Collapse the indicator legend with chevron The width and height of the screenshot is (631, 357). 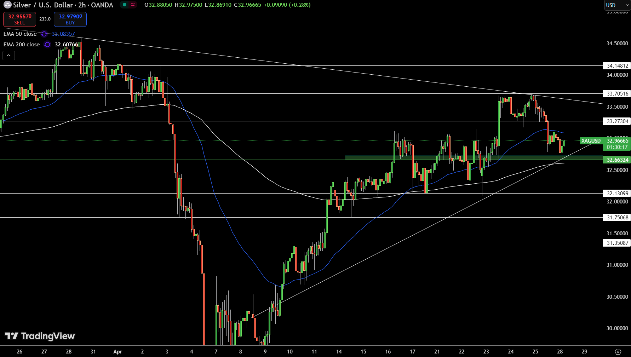point(9,56)
